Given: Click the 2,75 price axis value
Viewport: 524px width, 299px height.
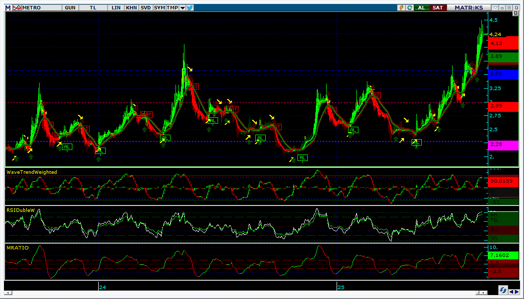Looking at the screenshot, I should pyautogui.click(x=496, y=116).
